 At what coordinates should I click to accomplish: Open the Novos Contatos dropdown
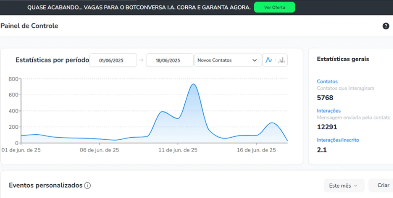[228, 60]
